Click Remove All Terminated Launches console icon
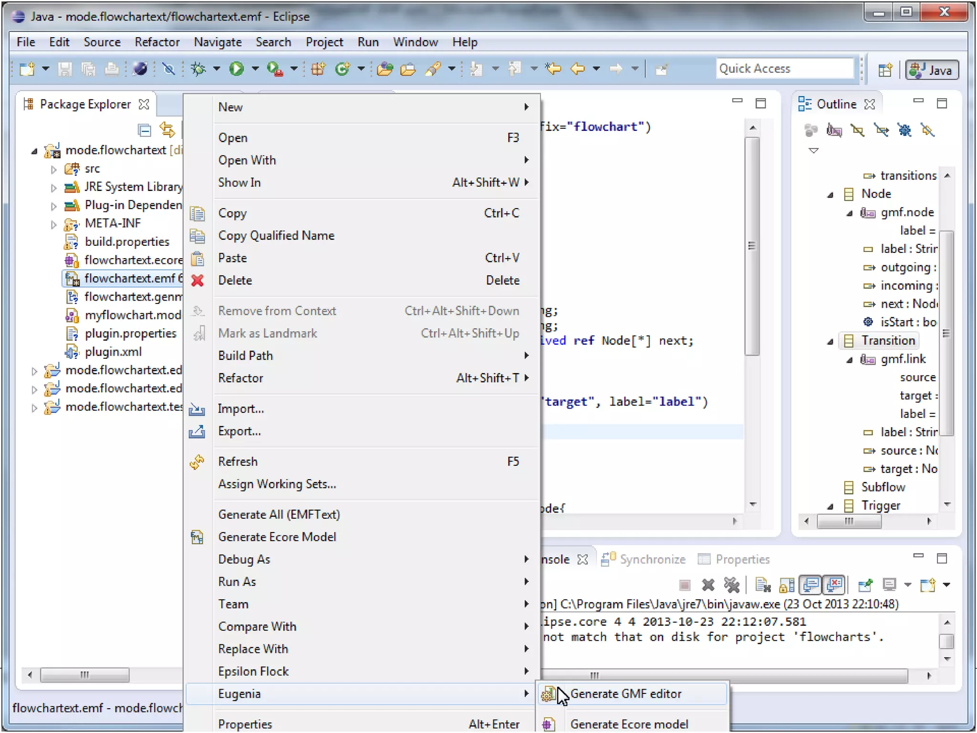977x733 pixels. tap(731, 585)
